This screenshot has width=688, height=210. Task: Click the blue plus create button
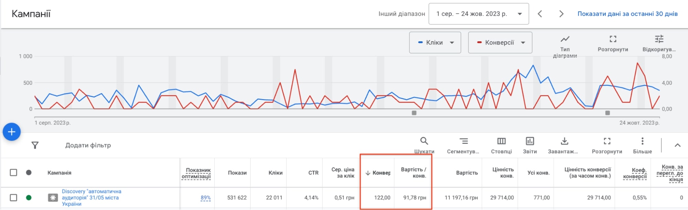point(12,132)
